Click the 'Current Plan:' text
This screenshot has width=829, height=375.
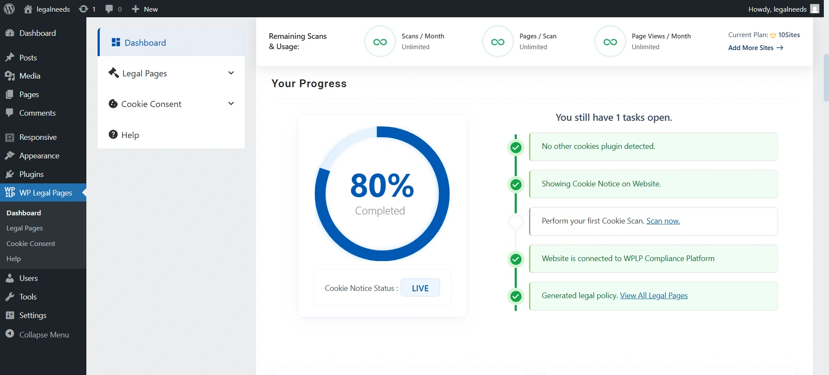point(748,35)
